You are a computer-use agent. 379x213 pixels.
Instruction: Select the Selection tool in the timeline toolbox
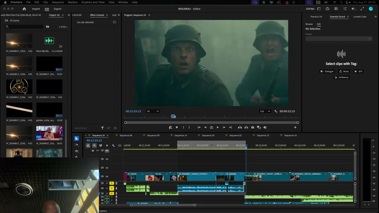(x=76, y=138)
